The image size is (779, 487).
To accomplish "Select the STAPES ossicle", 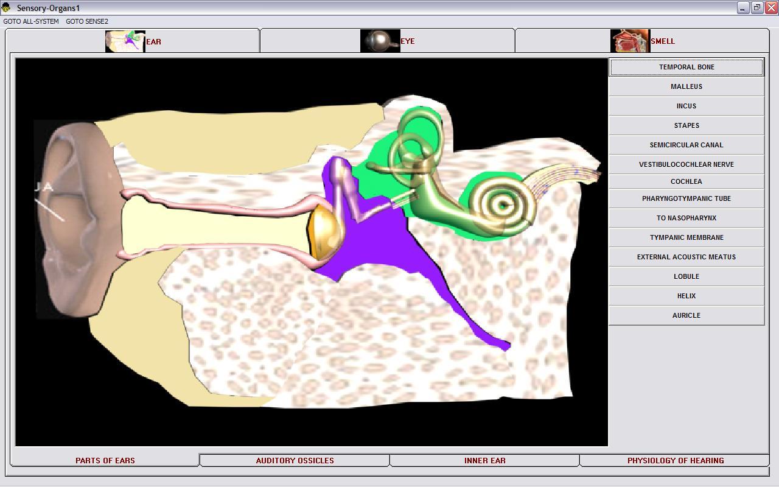I will 686,125.
